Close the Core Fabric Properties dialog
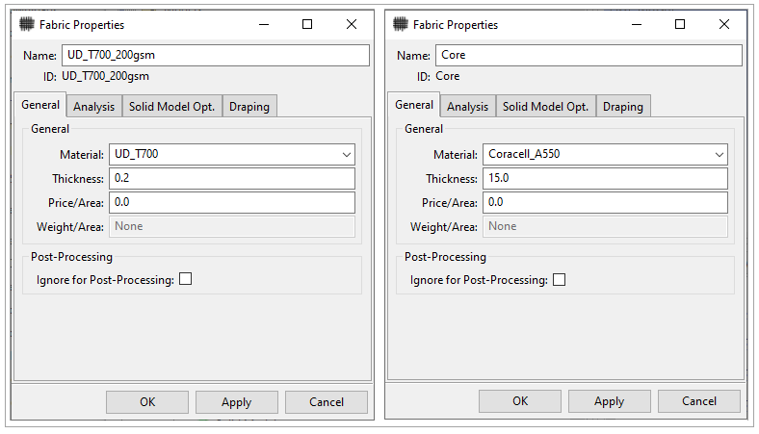This screenshot has height=434, width=759. [x=723, y=25]
